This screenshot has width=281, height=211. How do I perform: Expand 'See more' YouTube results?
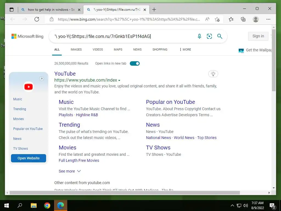(x=70, y=171)
